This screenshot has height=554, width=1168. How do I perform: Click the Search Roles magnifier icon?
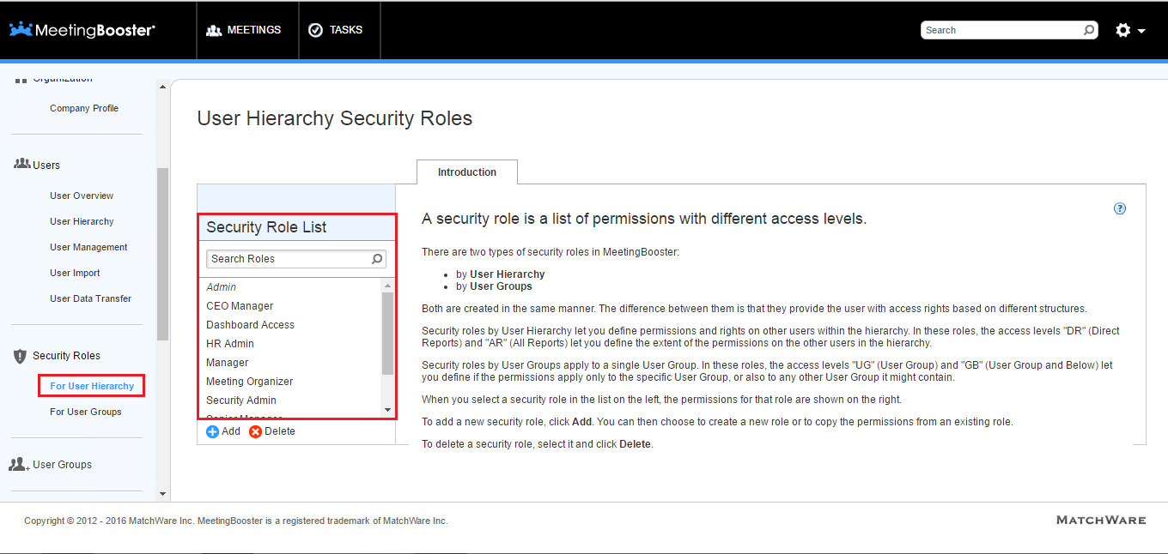pyautogui.click(x=377, y=259)
